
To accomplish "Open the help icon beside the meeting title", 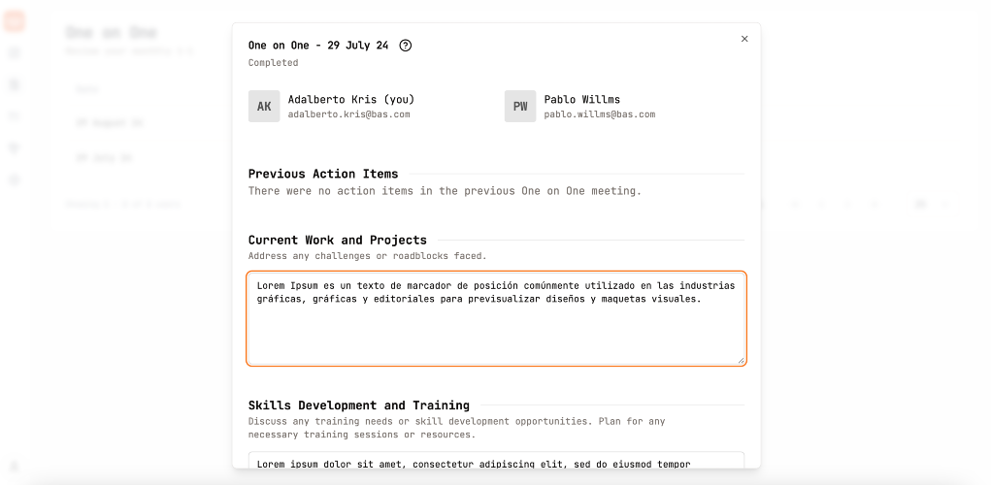I will pos(406,46).
